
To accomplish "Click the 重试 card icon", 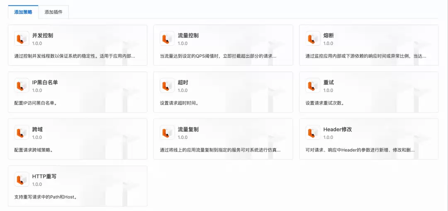I will point(313,85).
